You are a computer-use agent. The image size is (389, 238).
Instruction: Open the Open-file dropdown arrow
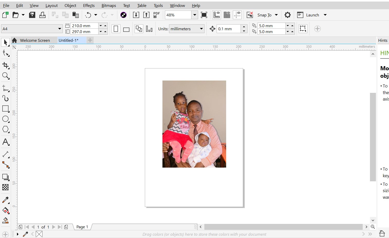[x=23, y=15]
